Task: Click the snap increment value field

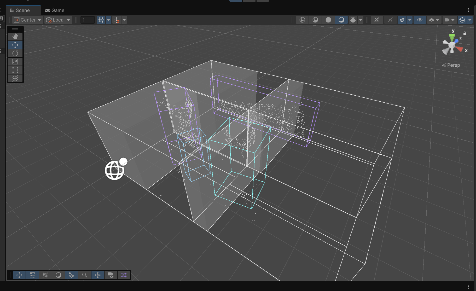Action: [87, 20]
